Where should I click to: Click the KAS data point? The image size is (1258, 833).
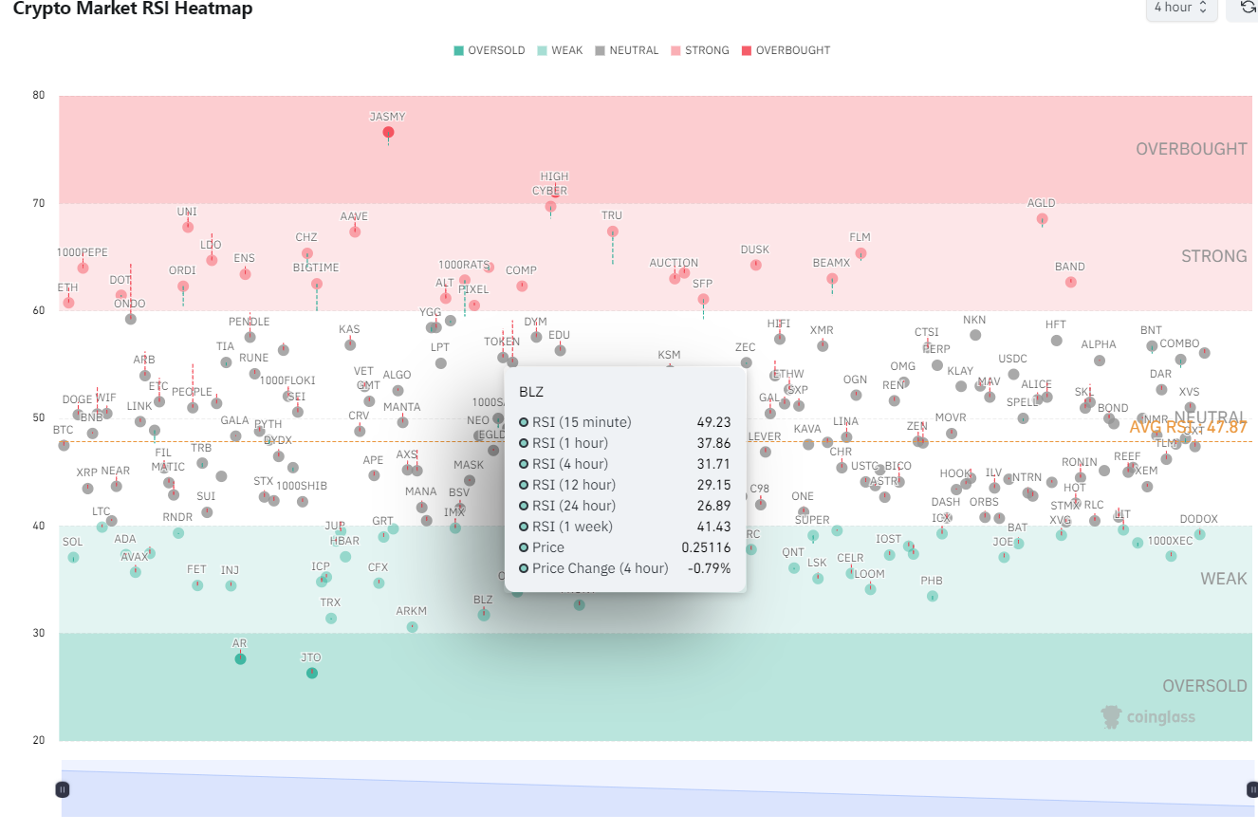click(350, 344)
